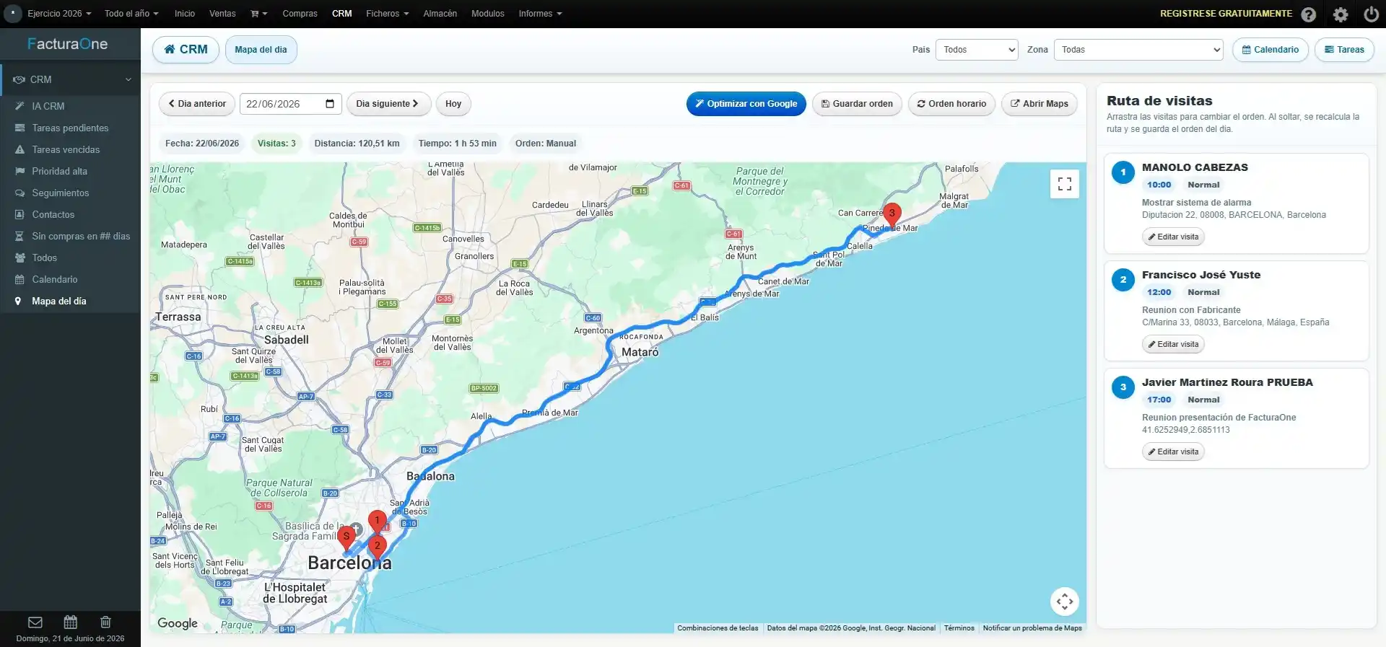This screenshot has width=1386, height=647.
Task: Click the Mapa del dia breadcrumb button
Action: pos(261,50)
